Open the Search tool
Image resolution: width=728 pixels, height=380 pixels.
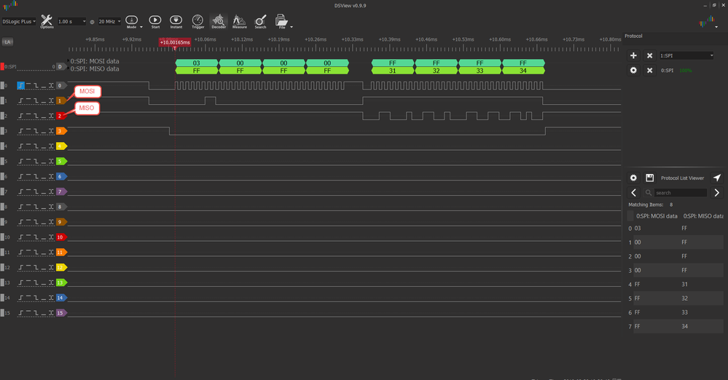tap(260, 21)
